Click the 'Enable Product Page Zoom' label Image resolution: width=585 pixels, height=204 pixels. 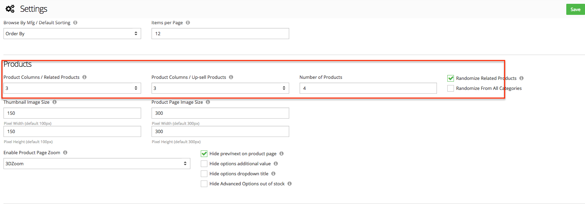[32, 152]
